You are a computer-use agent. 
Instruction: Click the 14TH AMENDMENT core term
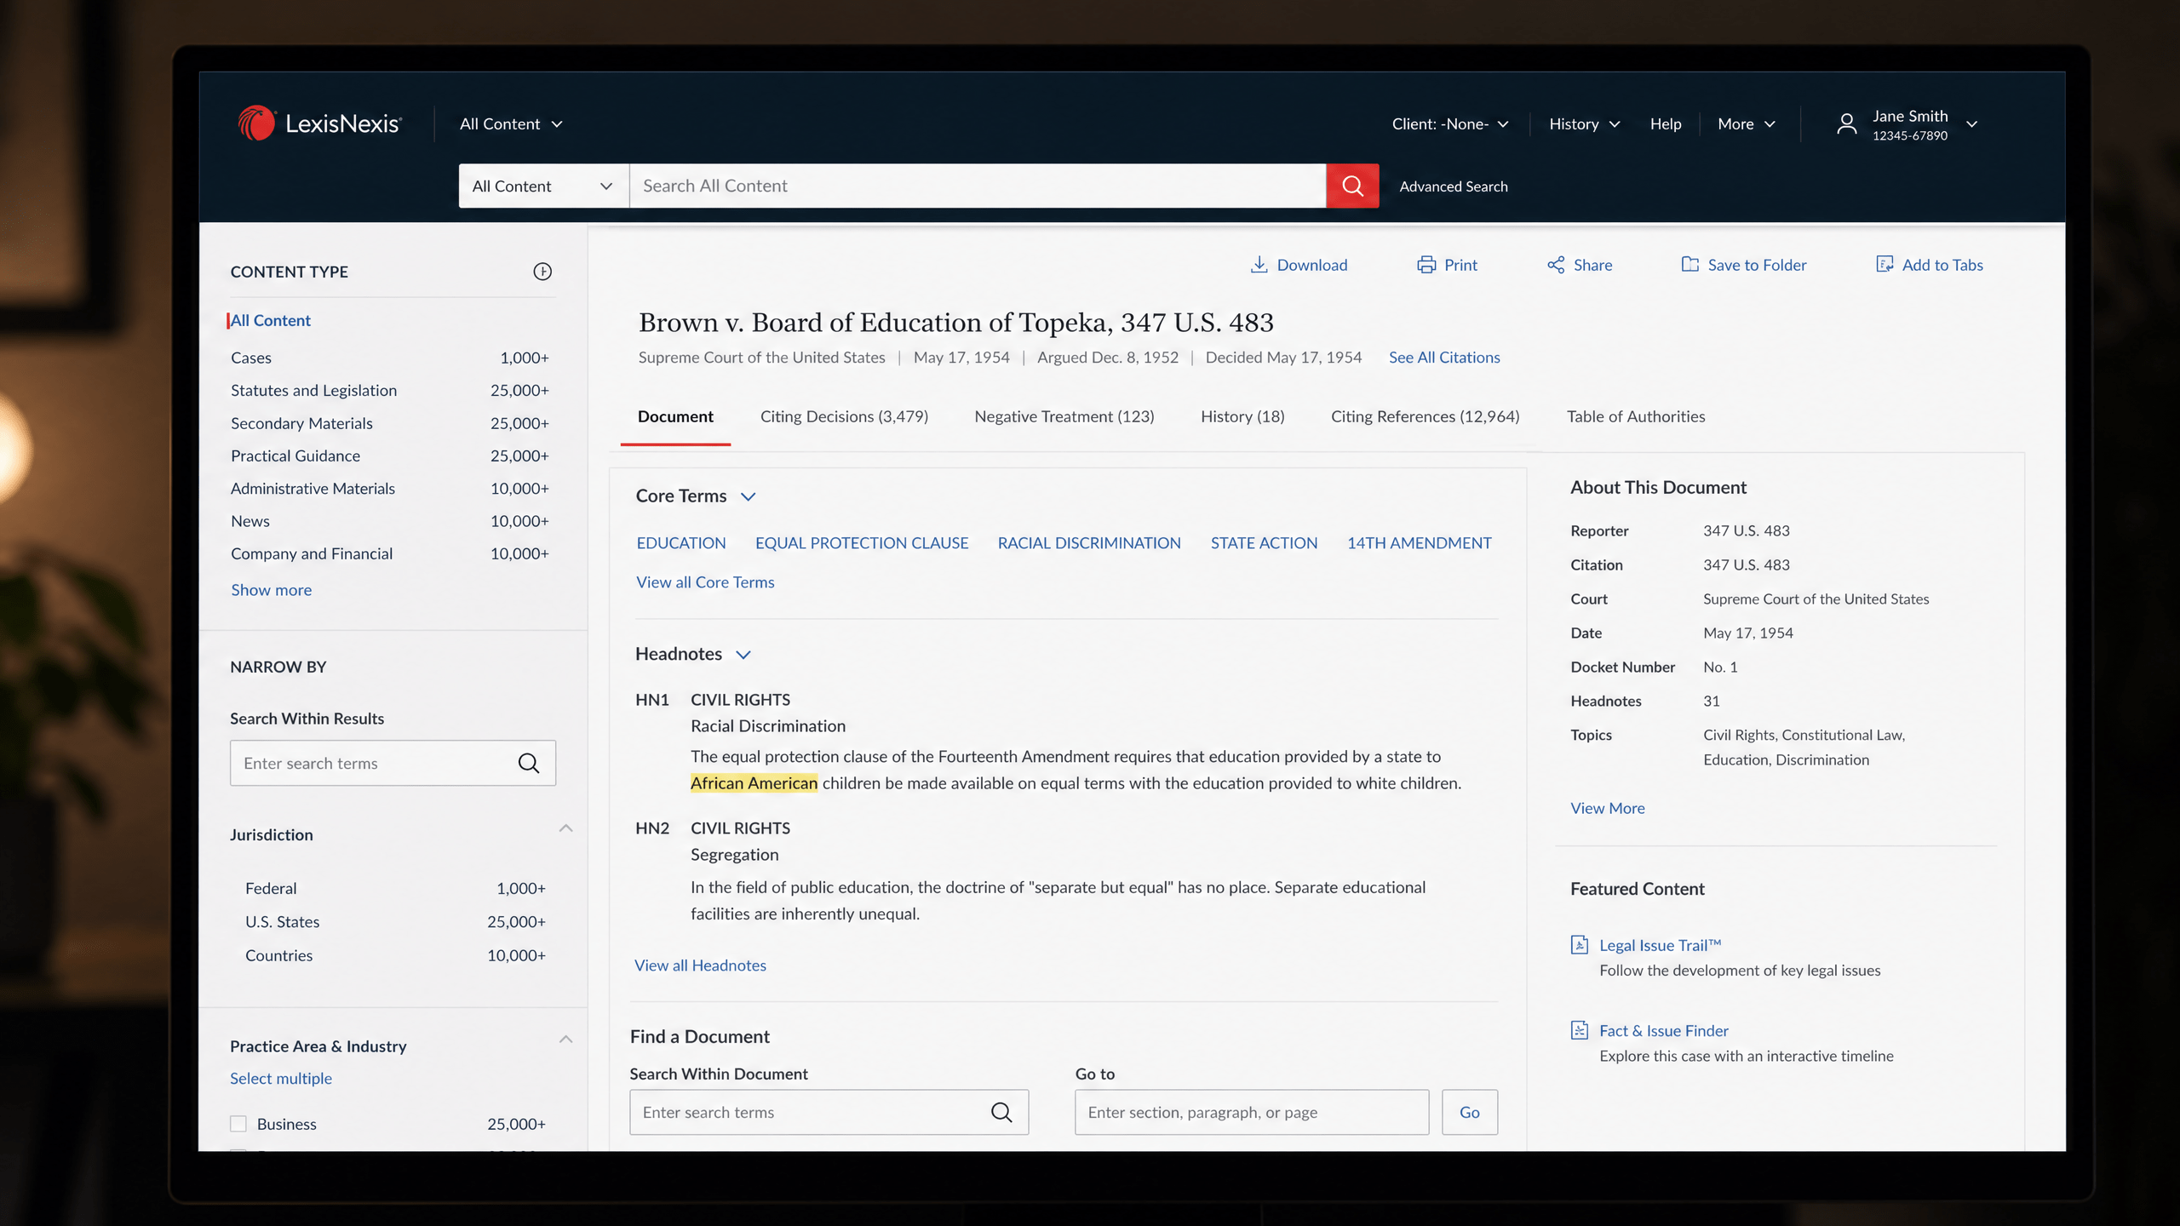pyautogui.click(x=1419, y=543)
